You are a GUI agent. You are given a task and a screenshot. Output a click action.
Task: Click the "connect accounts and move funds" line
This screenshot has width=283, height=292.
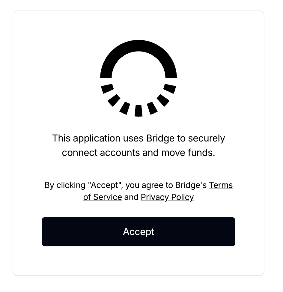tap(138, 153)
